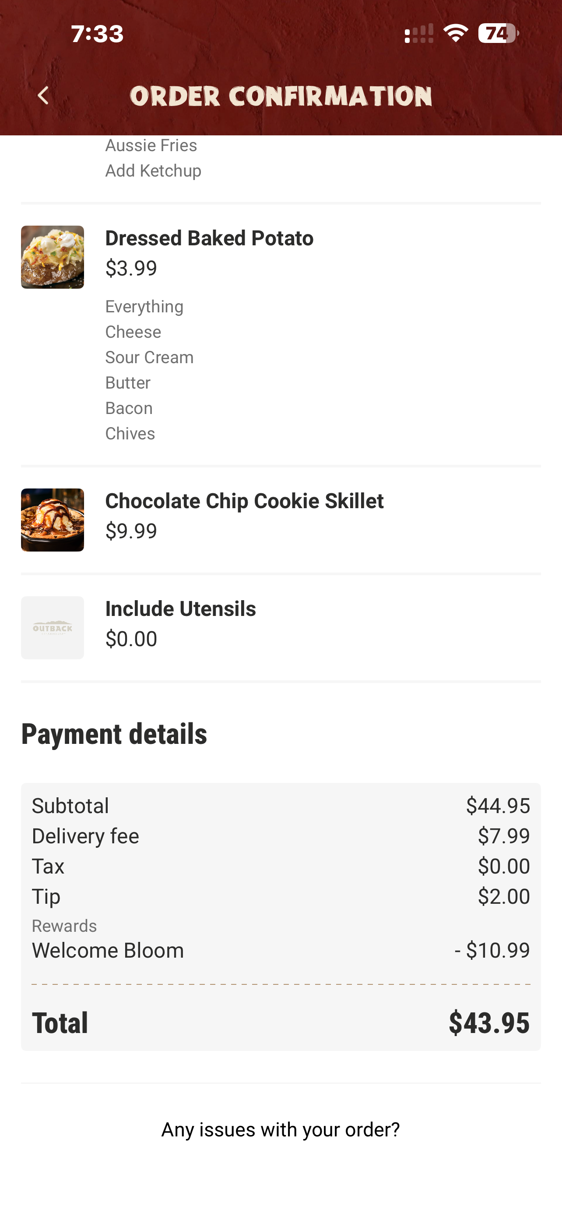The image size is (562, 1217).
Task: Tap the Tip amount $2.00
Action: coord(503,896)
